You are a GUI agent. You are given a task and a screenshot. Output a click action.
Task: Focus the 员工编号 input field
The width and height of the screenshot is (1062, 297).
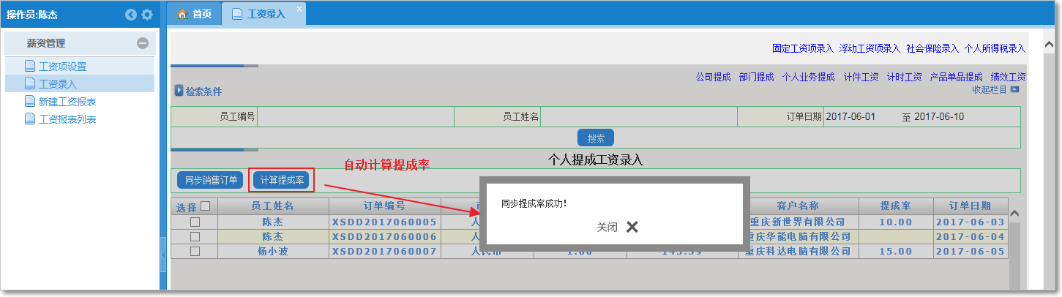(x=355, y=117)
